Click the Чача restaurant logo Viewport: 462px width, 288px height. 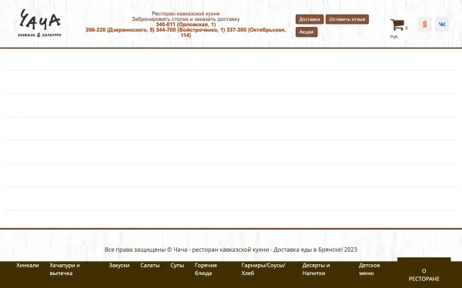(x=39, y=23)
